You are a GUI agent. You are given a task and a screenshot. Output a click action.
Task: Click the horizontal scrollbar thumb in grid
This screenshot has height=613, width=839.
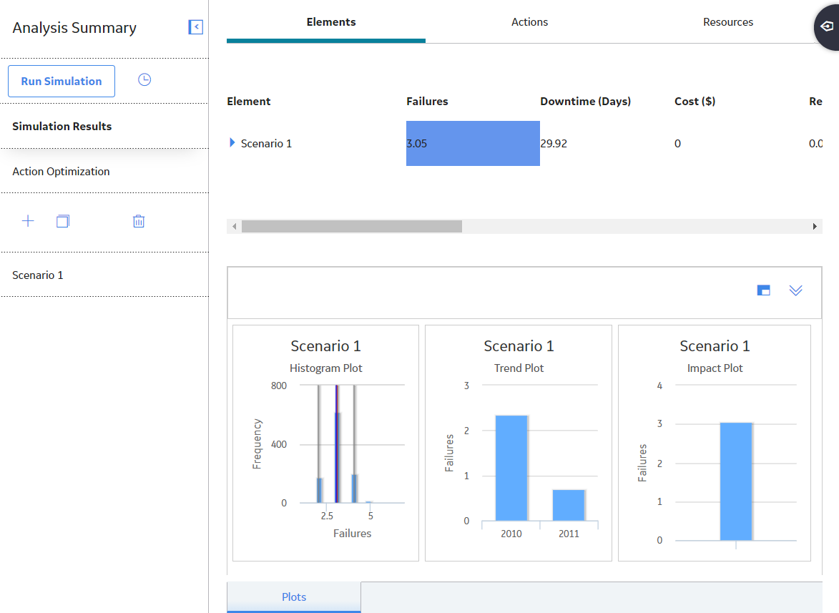(351, 226)
